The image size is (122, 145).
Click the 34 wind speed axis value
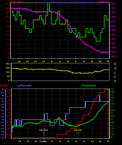(8, 3)
